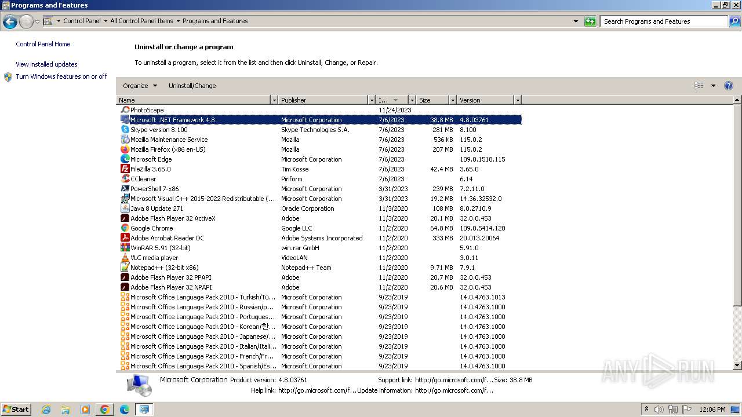Click the PhotoScape program icon
The image size is (742, 417).
click(x=125, y=110)
